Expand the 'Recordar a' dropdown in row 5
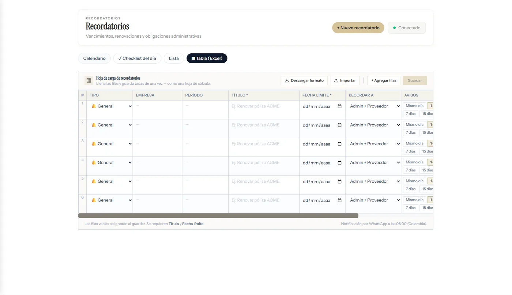The image size is (512, 295). [x=373, y=181]
